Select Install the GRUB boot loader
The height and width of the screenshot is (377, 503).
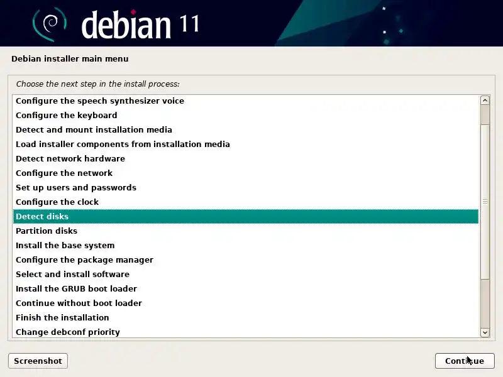coord(246,288)
